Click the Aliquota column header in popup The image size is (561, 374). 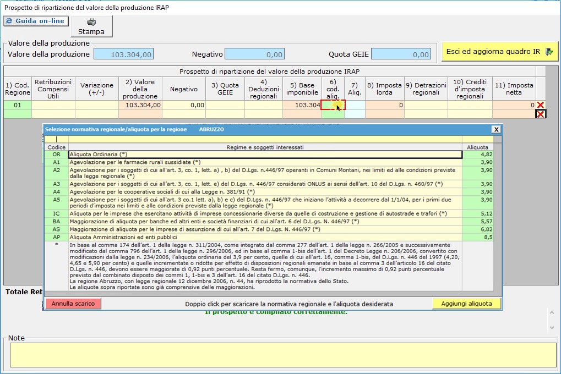[x=477, y=147]
